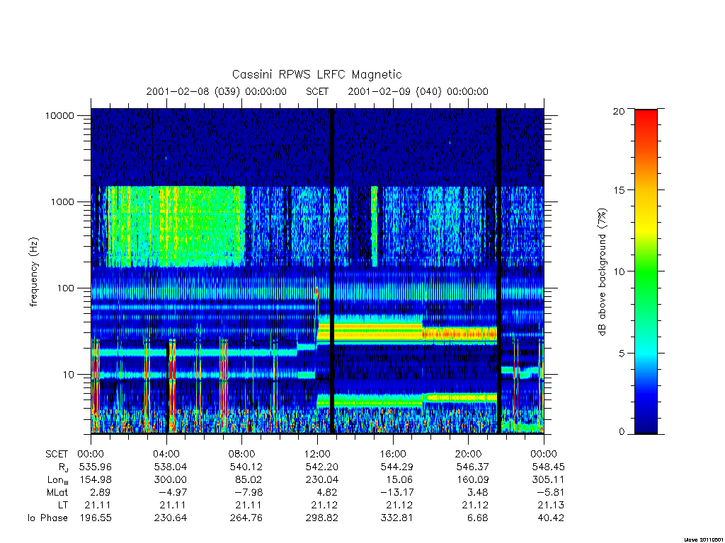Click the yellow-orange band near 30 Hz
Viewport: 725px width, 543px height.
point(407,332)
